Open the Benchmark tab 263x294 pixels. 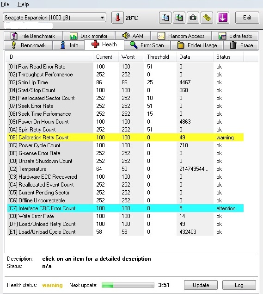(x=29, y=45)
